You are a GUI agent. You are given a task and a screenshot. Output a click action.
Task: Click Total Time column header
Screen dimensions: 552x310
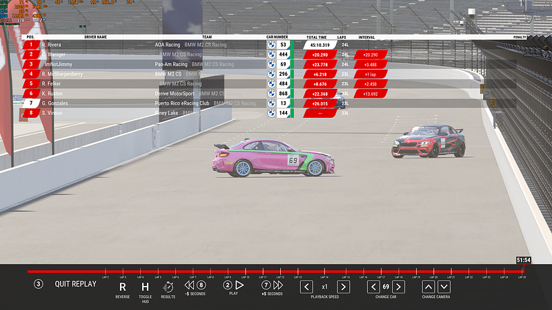(x=317, y=37)
